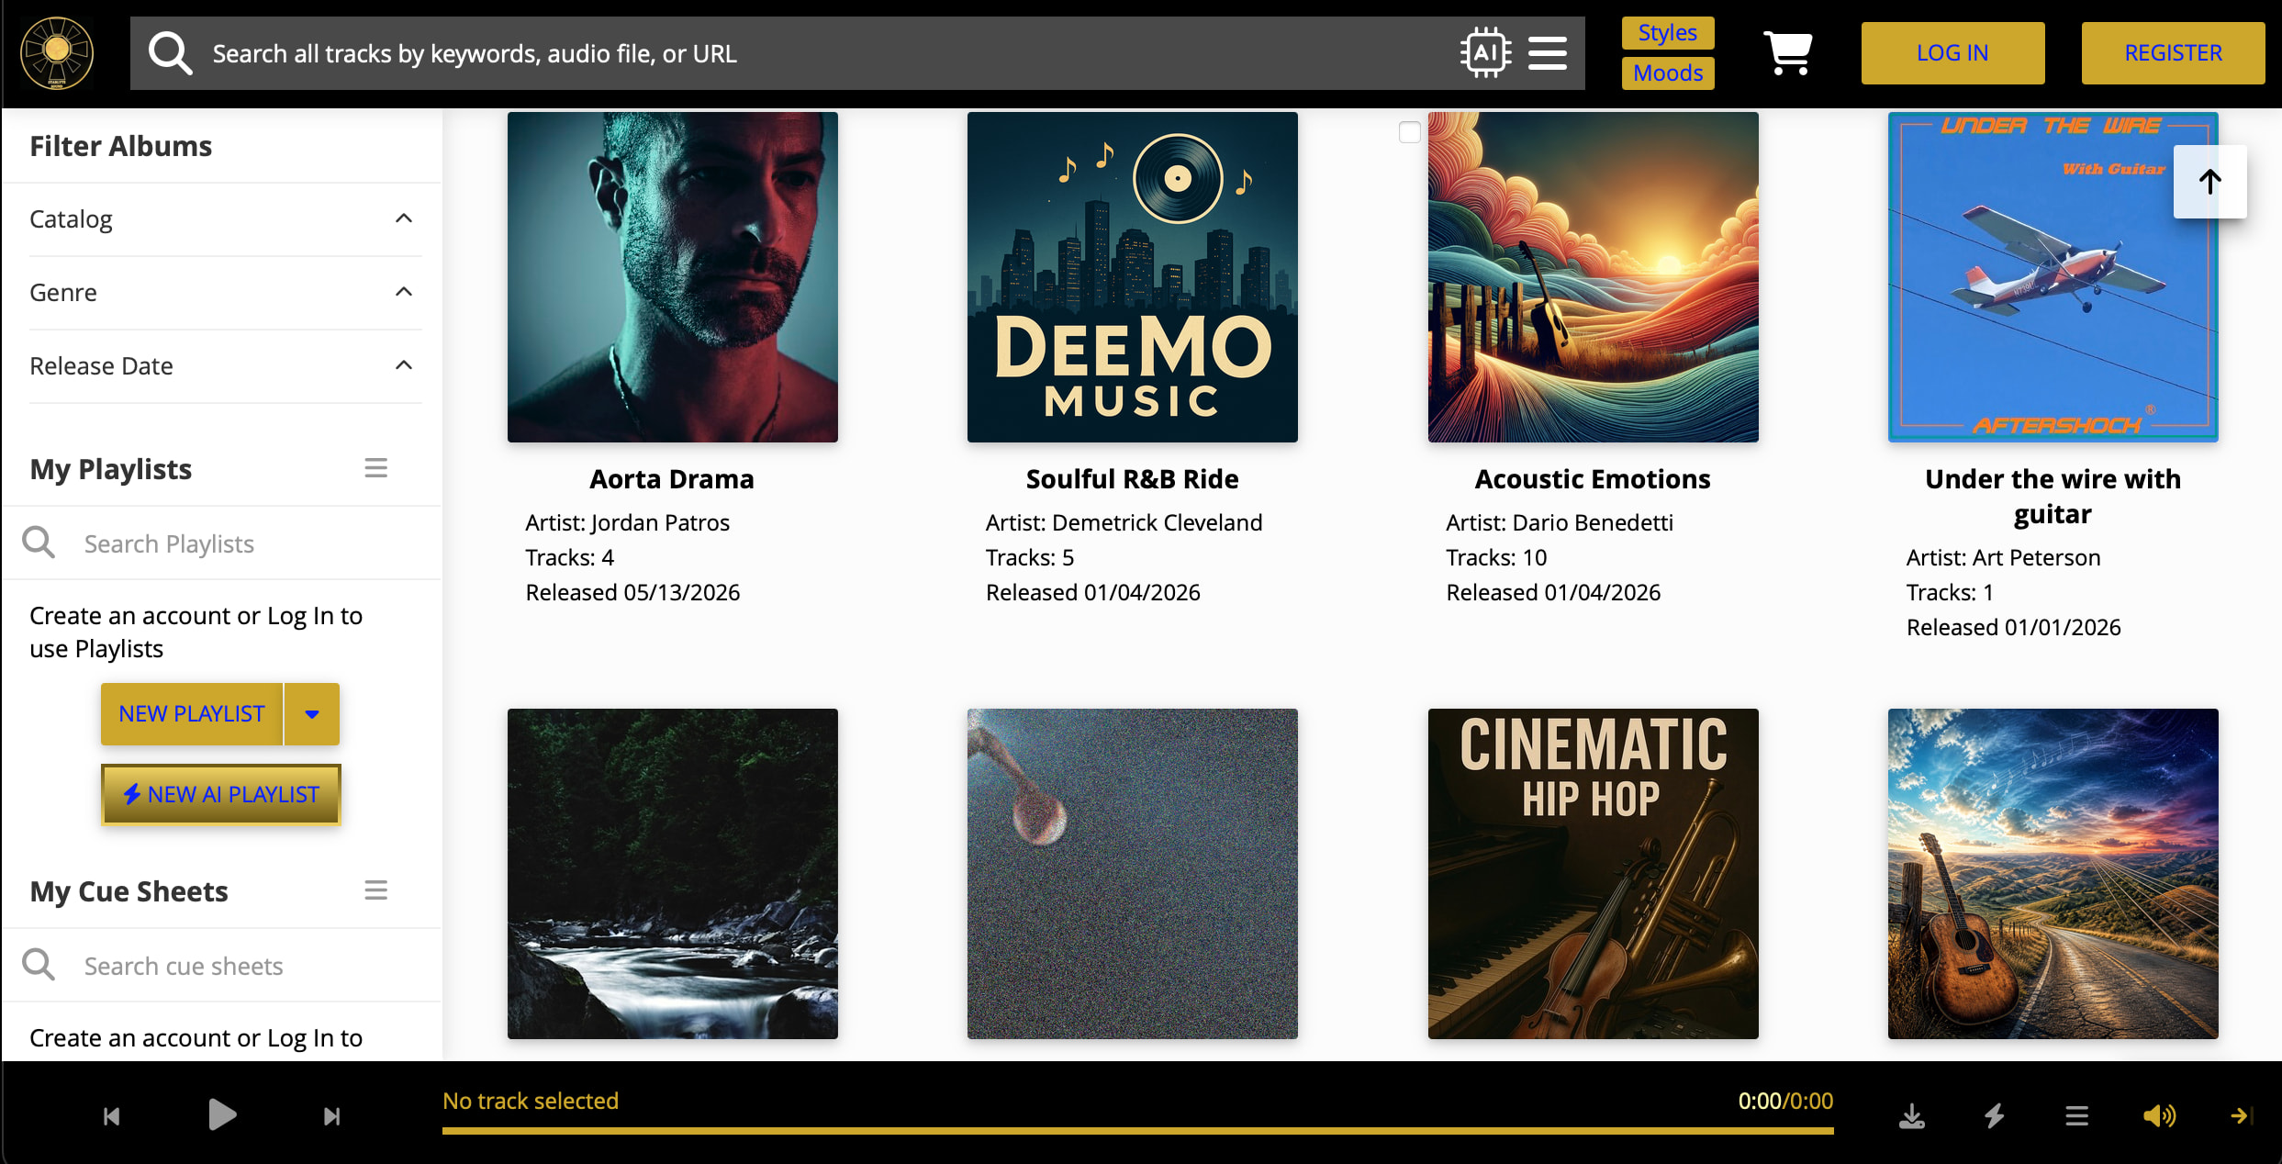The image size is (2282, 1164).
Task: Click the magnifier icon in the track search bar
Action: click(171, 53)
